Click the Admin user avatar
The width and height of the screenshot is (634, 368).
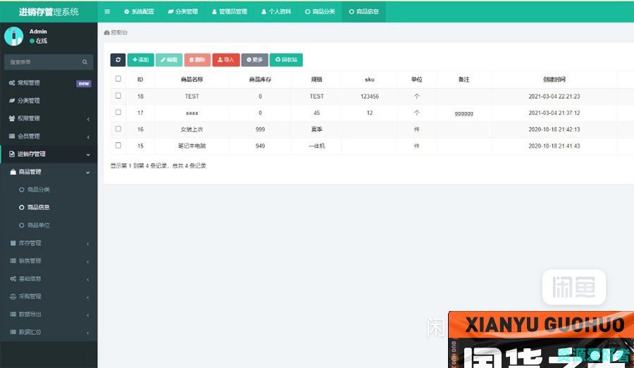click(x=14, y=36)
